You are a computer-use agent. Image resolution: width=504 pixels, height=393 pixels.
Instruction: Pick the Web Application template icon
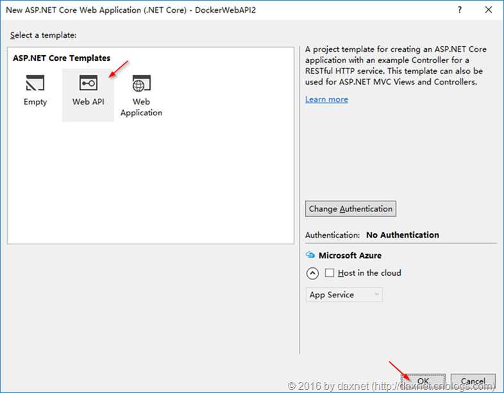142,83
